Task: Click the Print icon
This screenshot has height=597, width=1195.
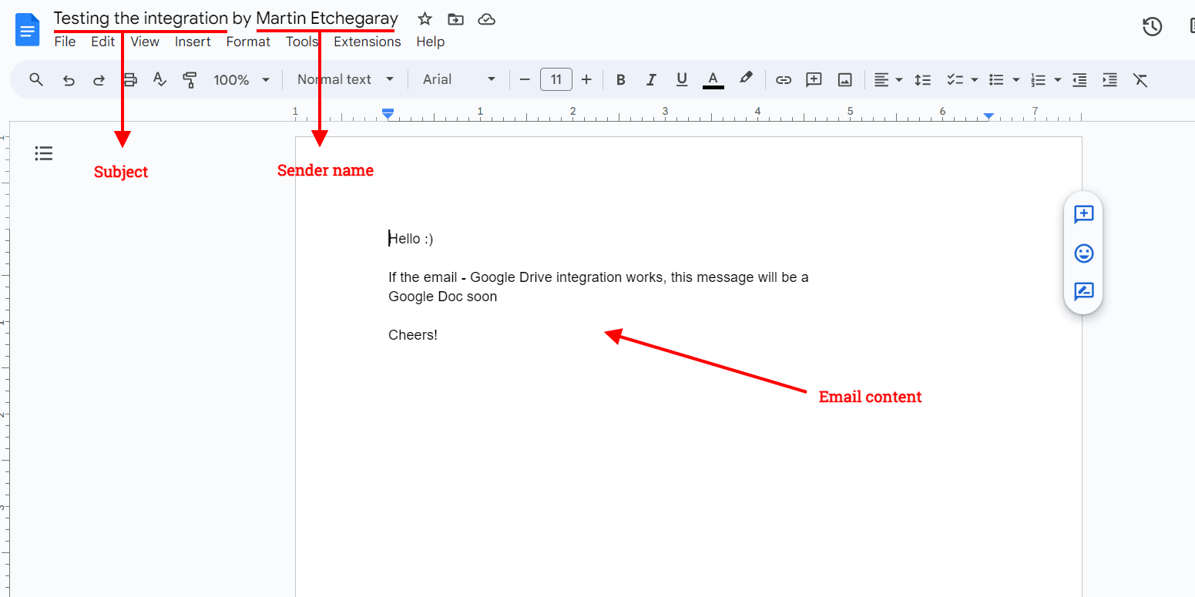Action: click(129, 79)
